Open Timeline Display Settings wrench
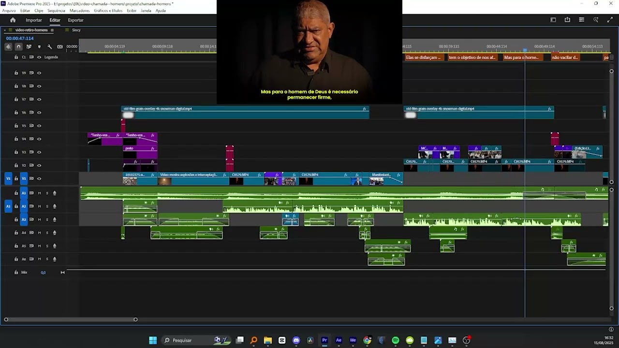619x348 pixels. [x=49, y=47]
